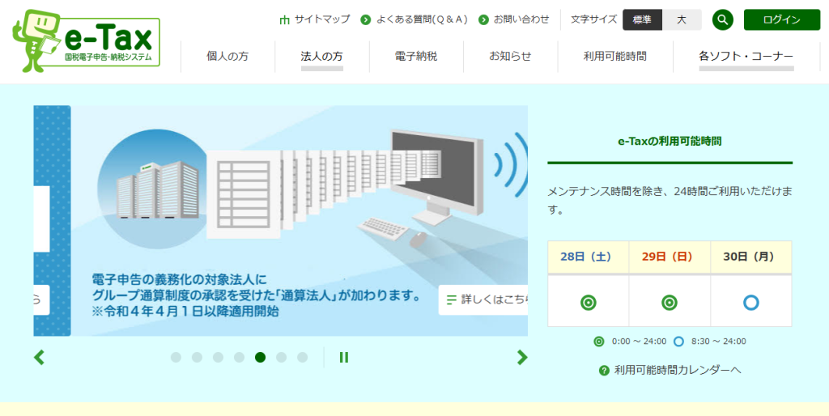Click the 29日(日) date cell
The height and width of the screenshot is (416, 829).
pos(670,257)
